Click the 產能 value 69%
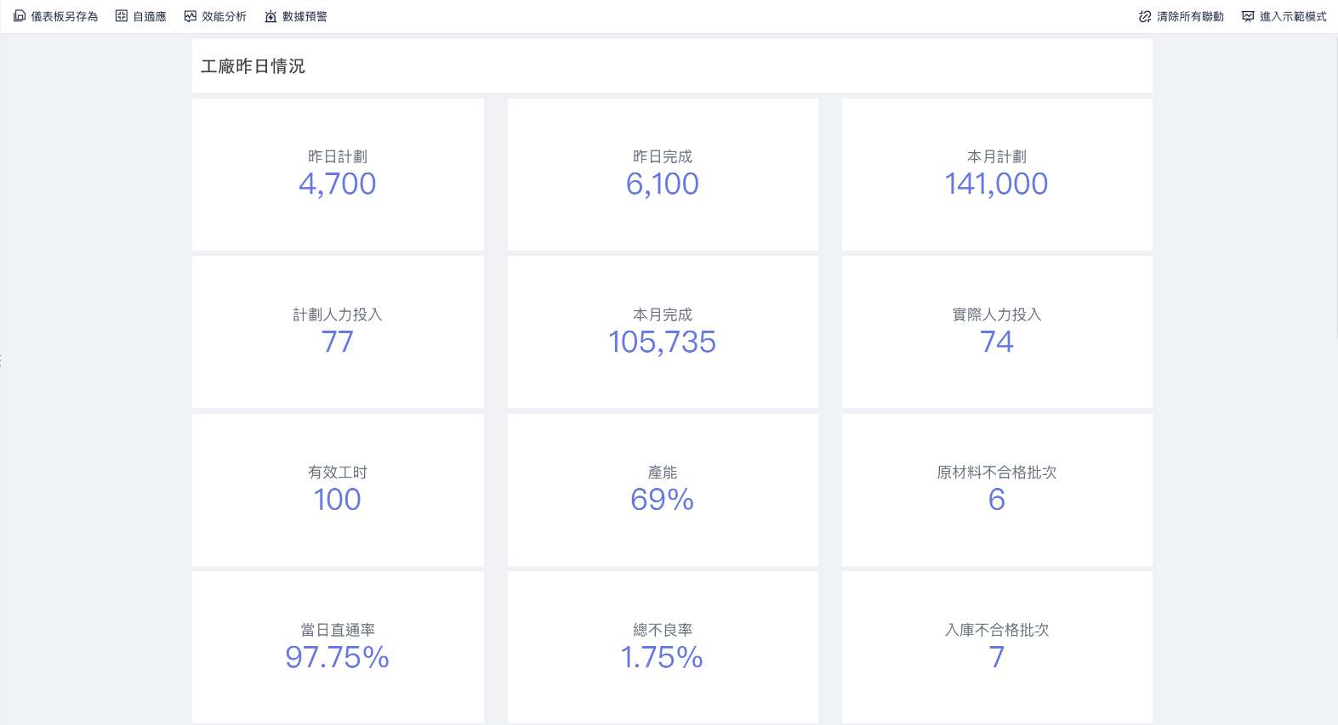The height and width of the screenshot is (725, 1338). pos(662,500)
